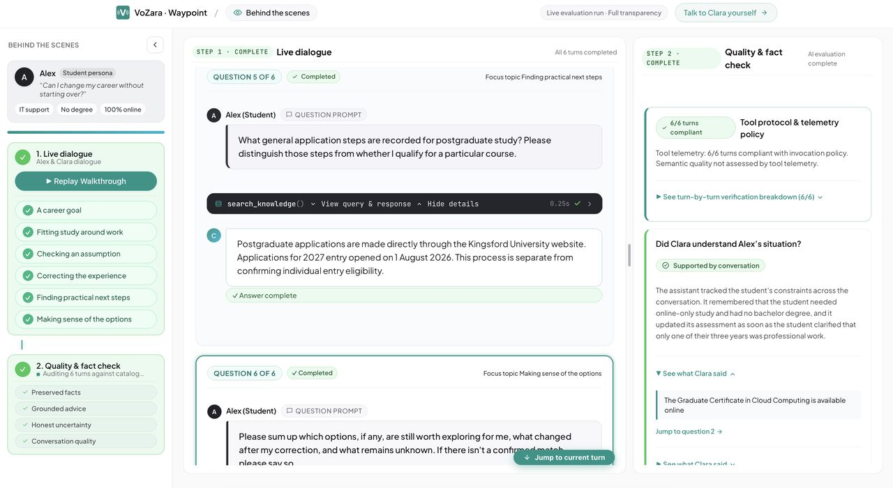Click the VoZara logo icon
This screenshot has width=893, height=488.
(123, 13)
